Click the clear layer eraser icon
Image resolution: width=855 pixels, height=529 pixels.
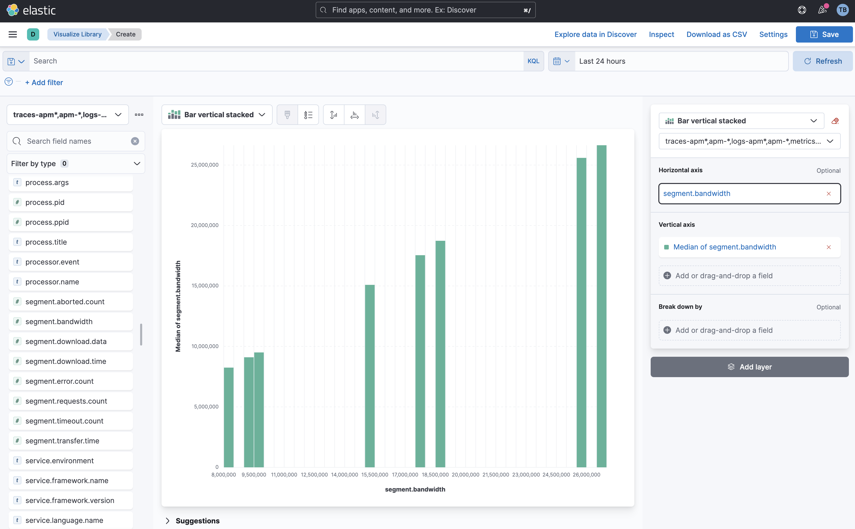pos(835,121)
